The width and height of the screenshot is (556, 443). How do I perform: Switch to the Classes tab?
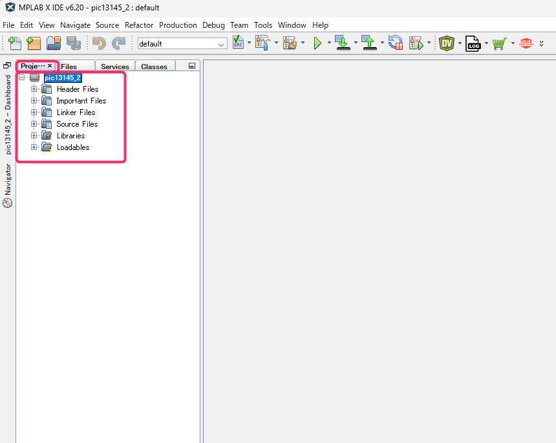point(154,67)
